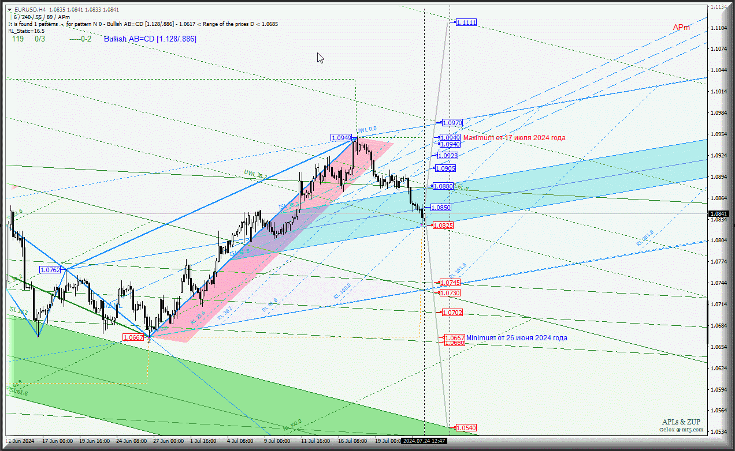The image size is (735, 451).
Task: Click the red 1.0702 price tag
Action: click(452, 313)
